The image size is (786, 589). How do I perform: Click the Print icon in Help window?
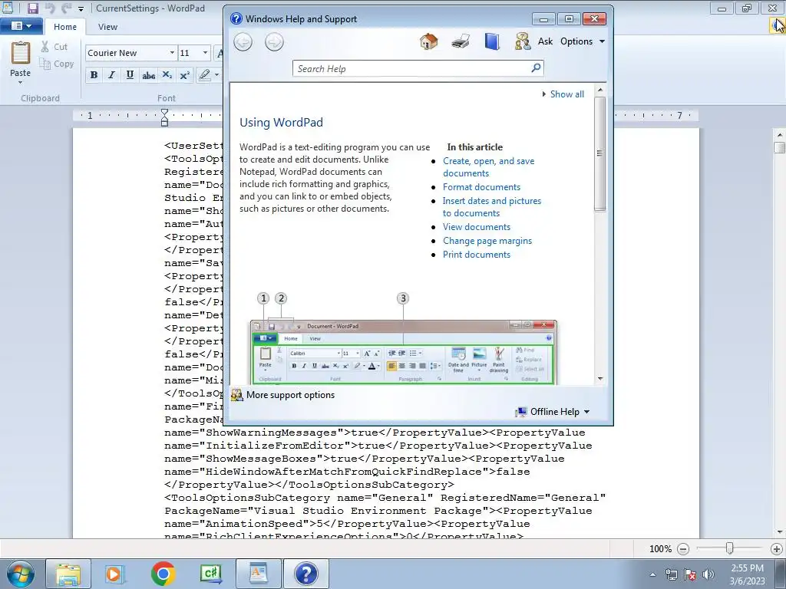[461, 41]
